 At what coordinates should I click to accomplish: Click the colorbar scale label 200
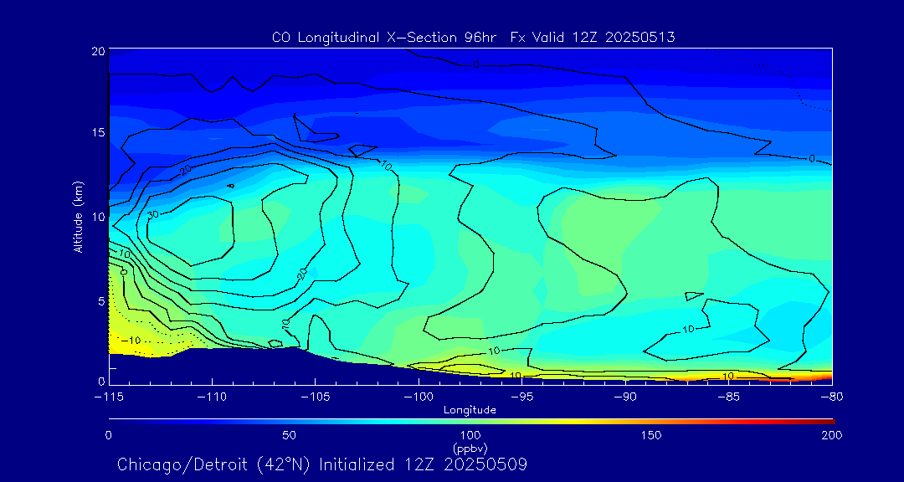coord(832,435)
